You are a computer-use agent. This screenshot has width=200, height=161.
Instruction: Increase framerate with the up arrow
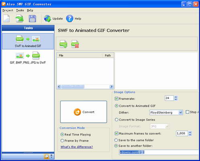[x=176, y=97]
